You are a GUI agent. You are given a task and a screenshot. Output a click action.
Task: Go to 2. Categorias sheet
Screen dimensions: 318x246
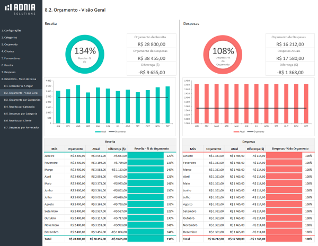[x=10, y=38]
